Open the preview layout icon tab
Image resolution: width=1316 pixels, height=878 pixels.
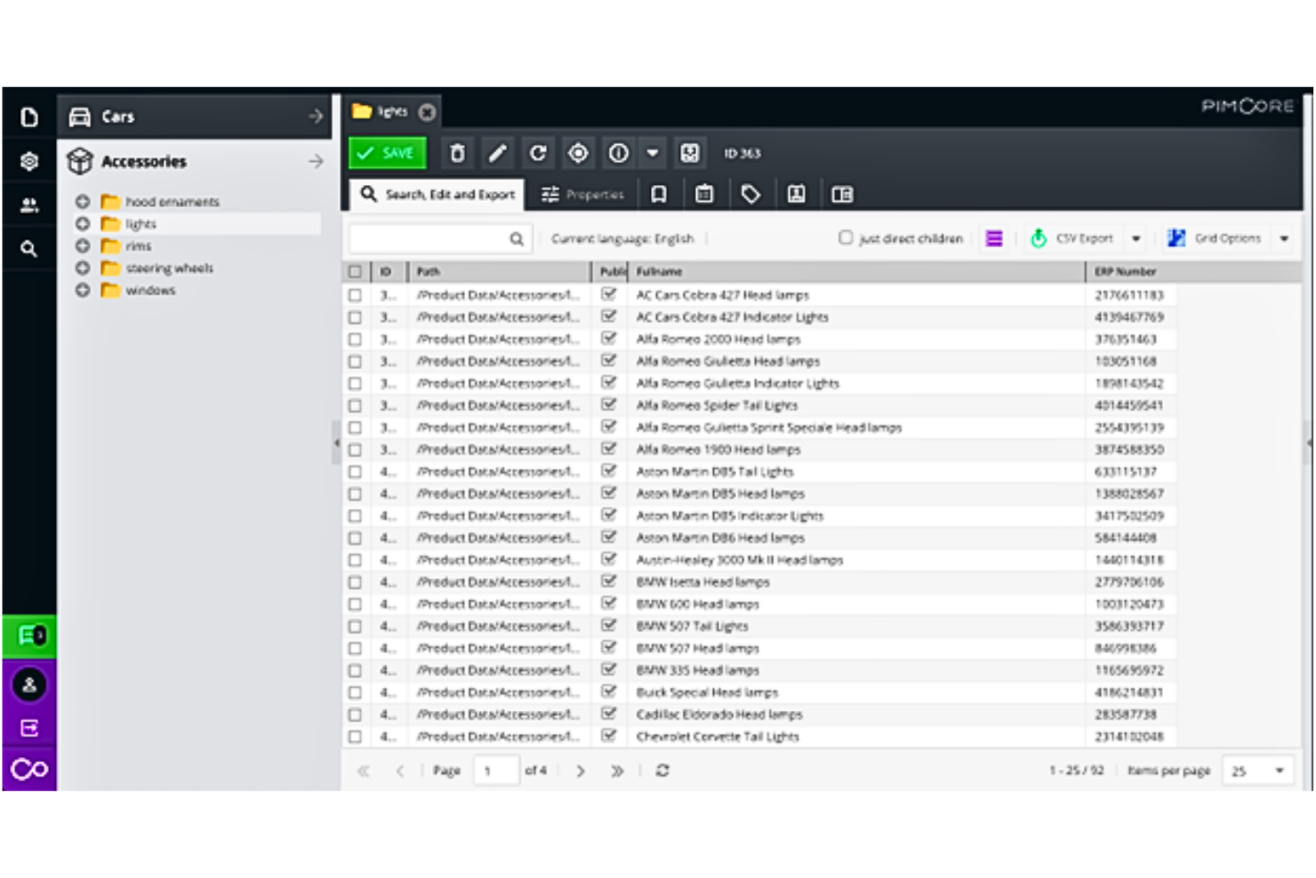pos(842,194)
